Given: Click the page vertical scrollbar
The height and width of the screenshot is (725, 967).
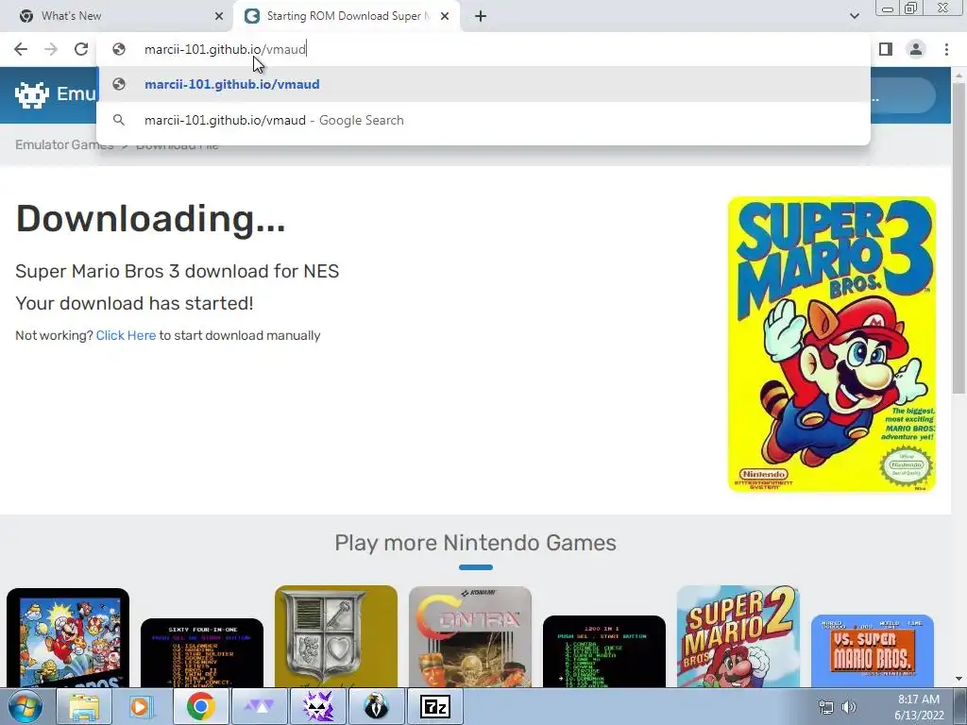Looking at the screenshot, I should coord(959,237).
